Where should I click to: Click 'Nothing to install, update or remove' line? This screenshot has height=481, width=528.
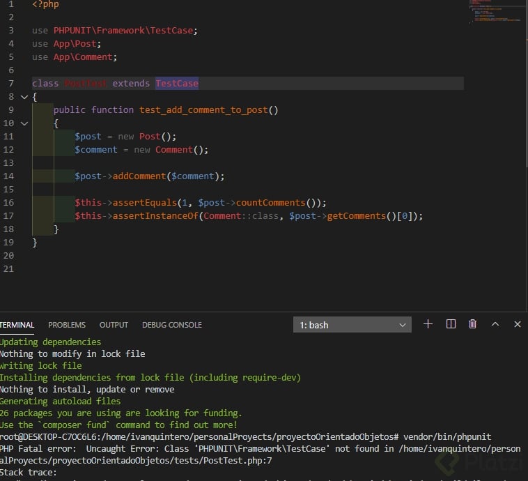pos(87,389)
